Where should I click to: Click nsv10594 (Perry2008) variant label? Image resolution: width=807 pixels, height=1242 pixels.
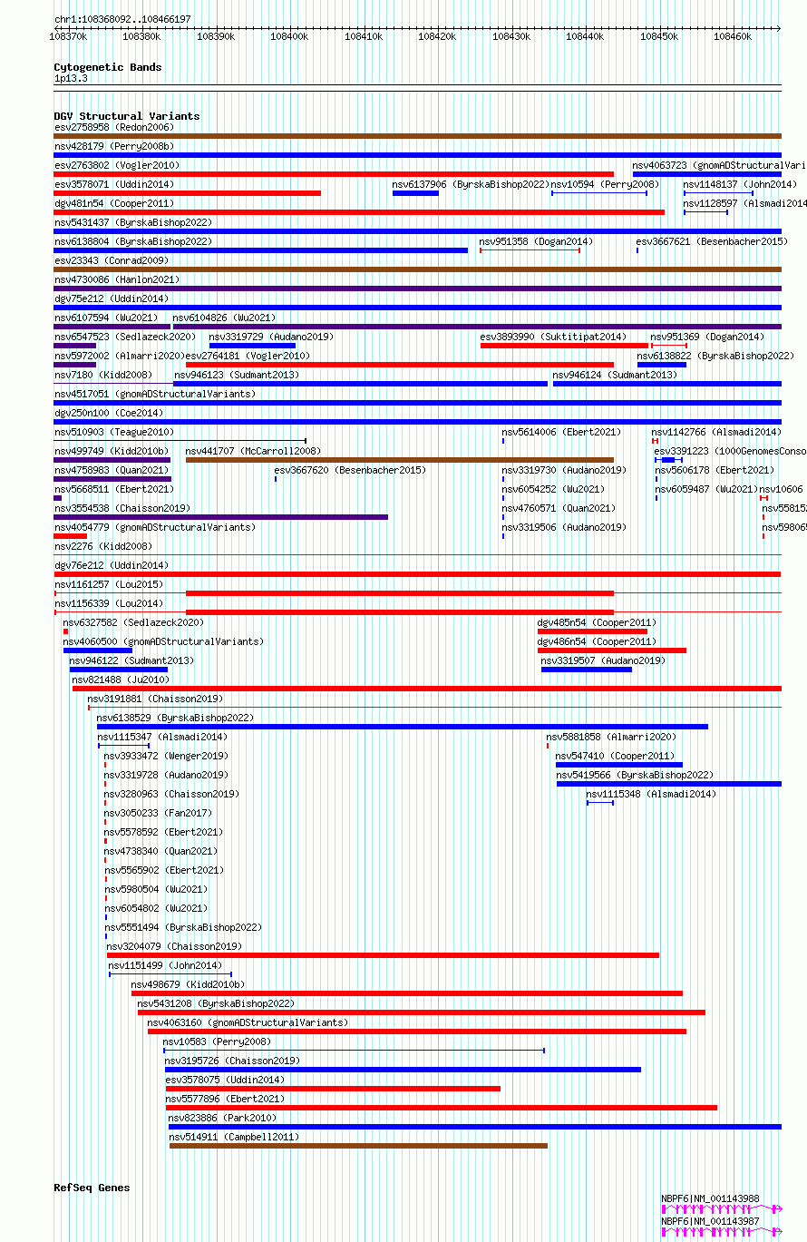pyautogui.click(x=605, y=184)
